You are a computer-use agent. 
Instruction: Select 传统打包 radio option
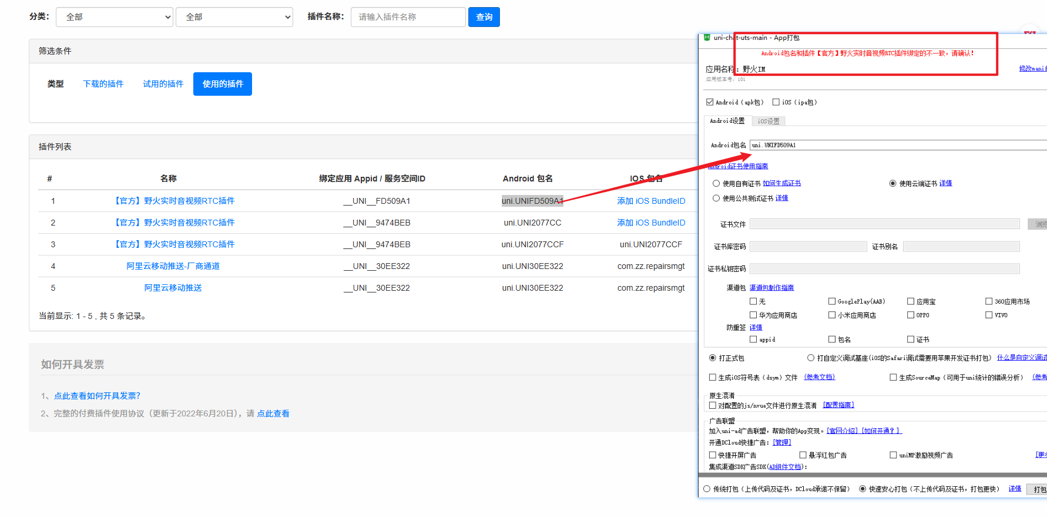(x=707, y=489)
